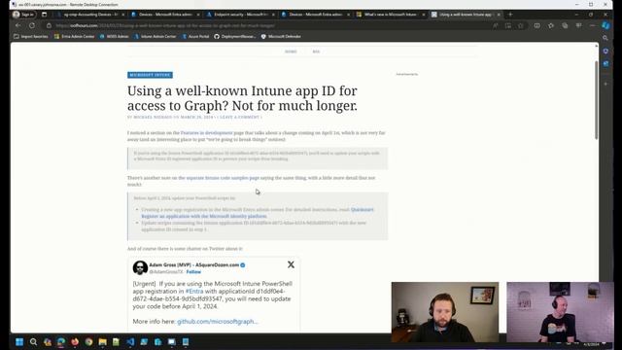Click the webcam feed of the bearded man
Screen dimensions: 622x350
445,312
